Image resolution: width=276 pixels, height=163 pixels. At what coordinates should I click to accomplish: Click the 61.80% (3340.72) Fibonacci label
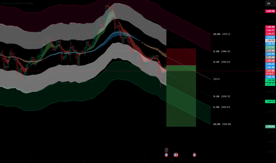222,52
